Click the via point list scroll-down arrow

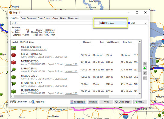click(140, 93)
